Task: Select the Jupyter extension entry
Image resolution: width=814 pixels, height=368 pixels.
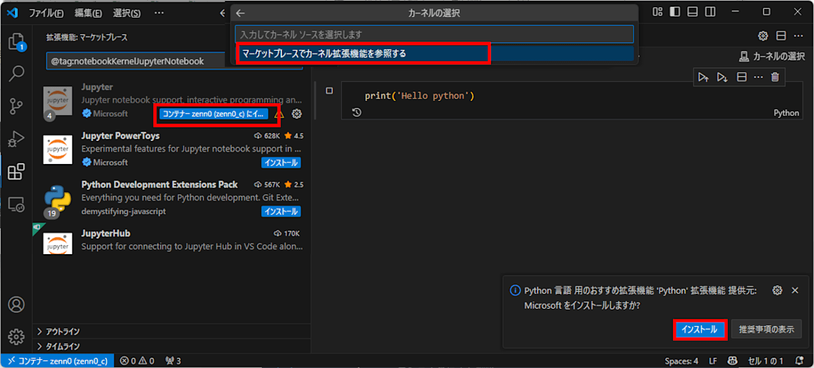Action: point(172,101)
